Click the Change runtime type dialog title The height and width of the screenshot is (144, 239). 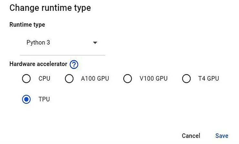point(50,8)
